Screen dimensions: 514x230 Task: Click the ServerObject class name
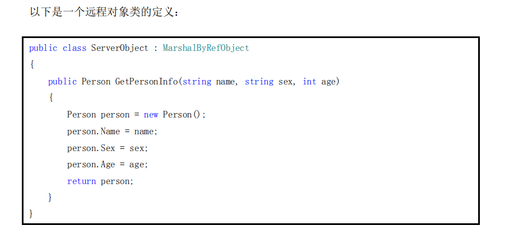point(120,48)
